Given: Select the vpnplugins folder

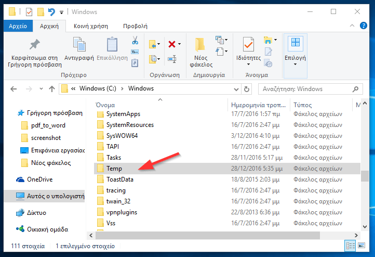Looking at the screenshot, I should (x=117, y=212).
